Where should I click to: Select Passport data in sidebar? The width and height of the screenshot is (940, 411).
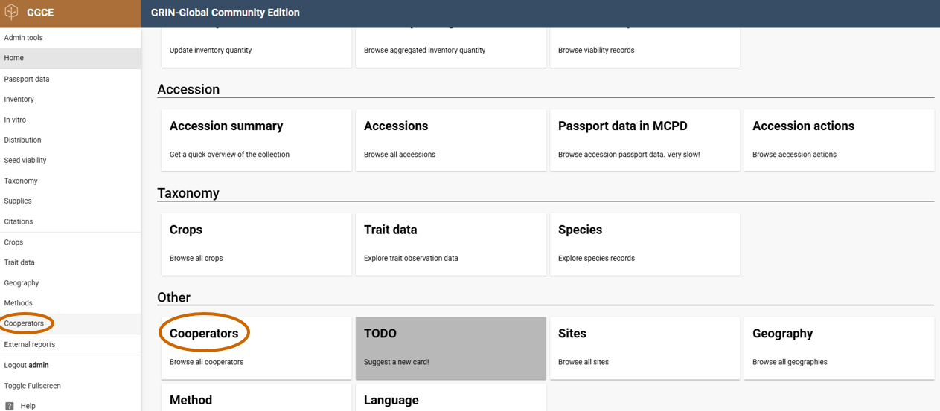pyautogui.click(x=27, y=79)
